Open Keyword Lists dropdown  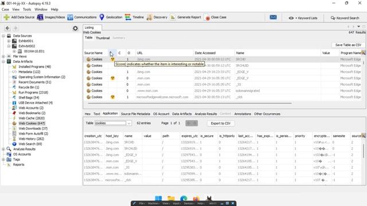tap(303, 18)
